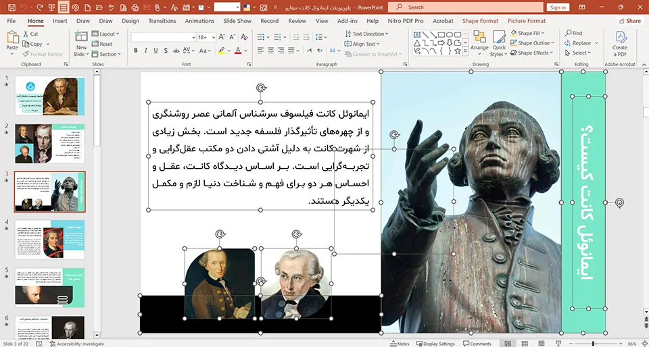This screenshot has height=347, width=649.
Task: Open the Align Text dropdown
Action: pyautogui.click(x=362, y=44)
